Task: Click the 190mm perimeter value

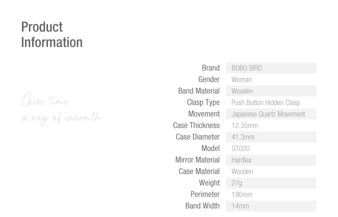Action: 242,195
